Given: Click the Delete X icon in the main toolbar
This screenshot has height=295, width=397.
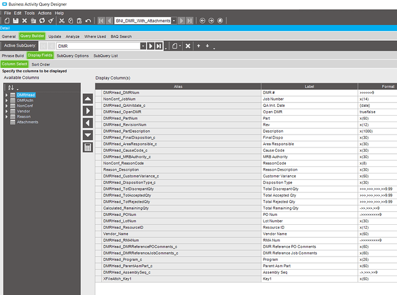Looking at the screenshot, I should click(25, 20).
